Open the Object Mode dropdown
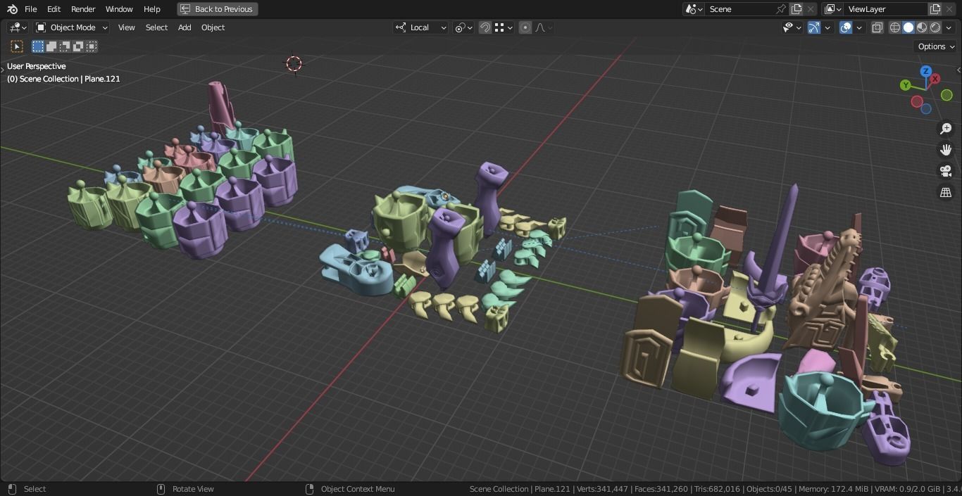This screenshot has height=496, width=962. [71, 27]
